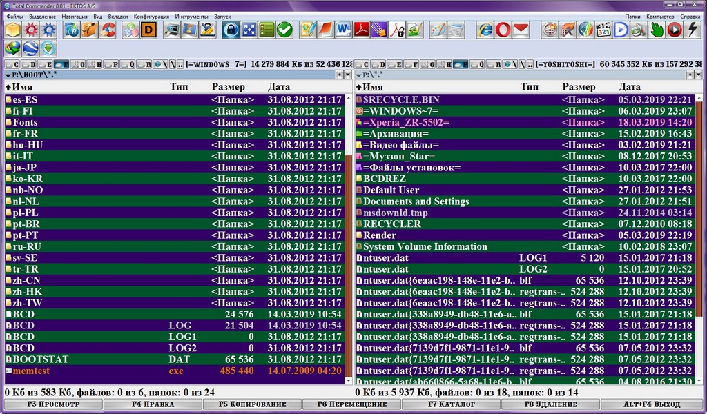The width and height of the screenshot is (707, 414).
Task: Launch Internet Explorer from the toolbar
Action: click(x=485, y=30)
